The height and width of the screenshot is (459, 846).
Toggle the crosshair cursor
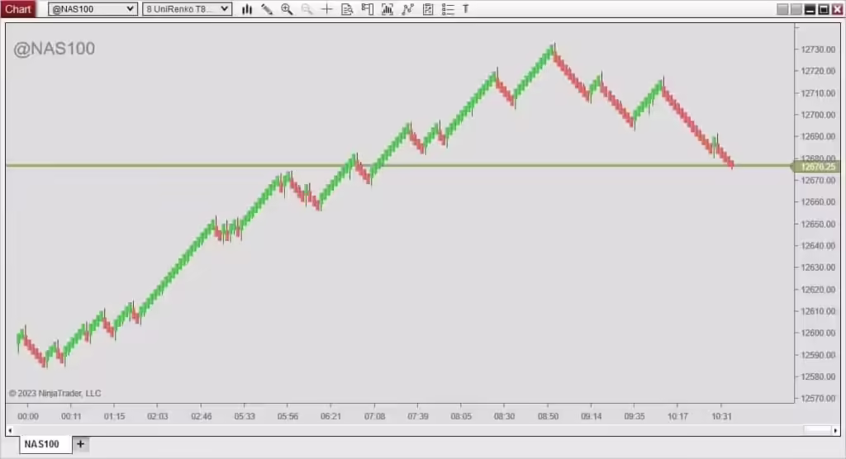point(327,9)
